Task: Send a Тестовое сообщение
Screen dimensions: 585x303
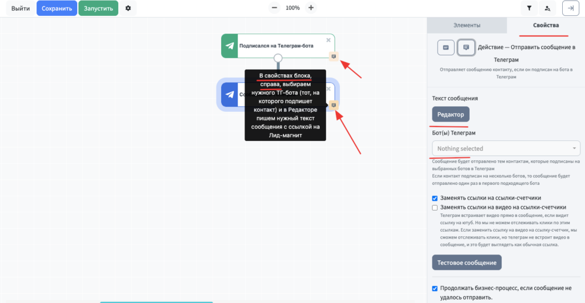Action: click(466, 263)
